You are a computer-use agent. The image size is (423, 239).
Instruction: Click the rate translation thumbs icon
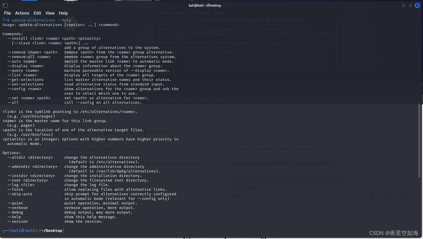(x=386, y=196)
